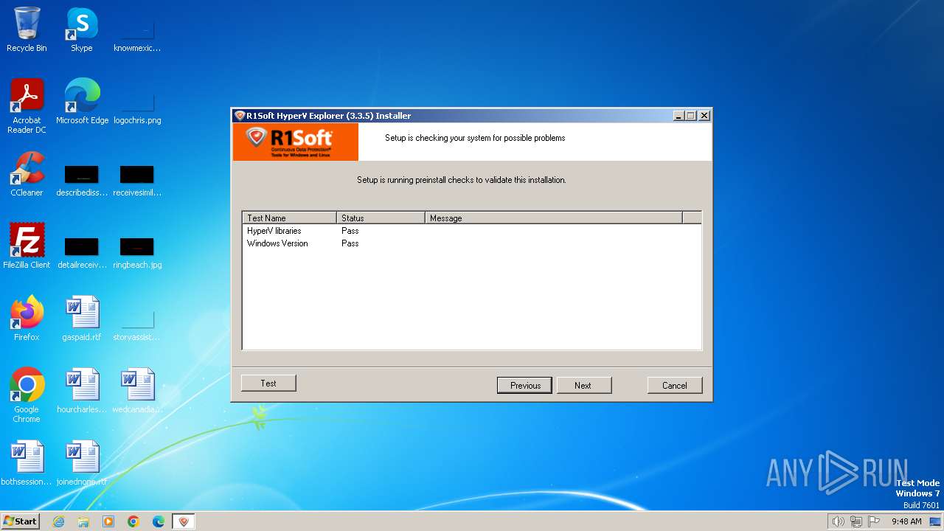Open Internet Explorer from taskbar
The height and width of the screenshot is (531, 944).
(x=58, y=521)
